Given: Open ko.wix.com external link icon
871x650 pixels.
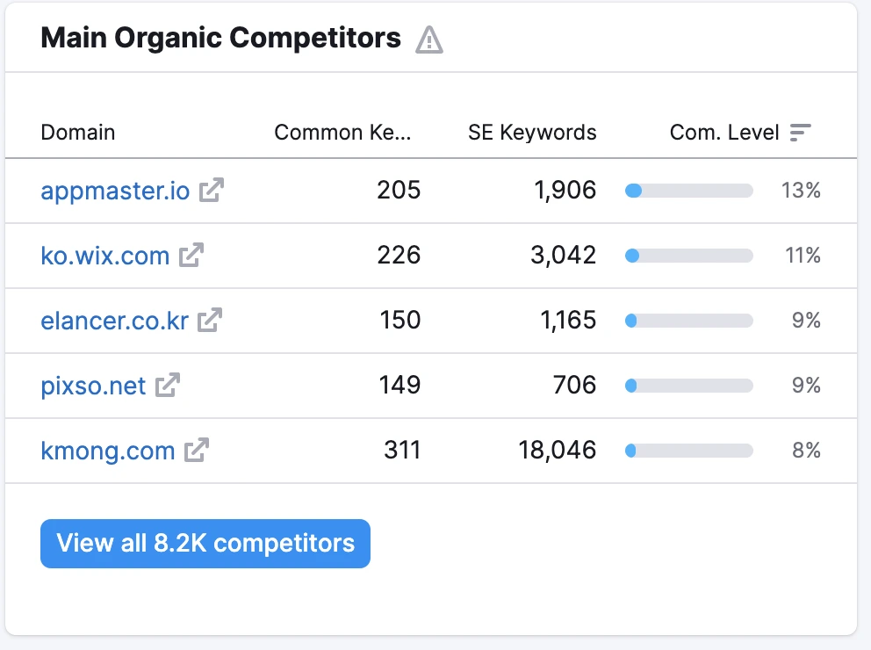Looking at the screenshot, I should pyautogui.click(x=191, y=255).
